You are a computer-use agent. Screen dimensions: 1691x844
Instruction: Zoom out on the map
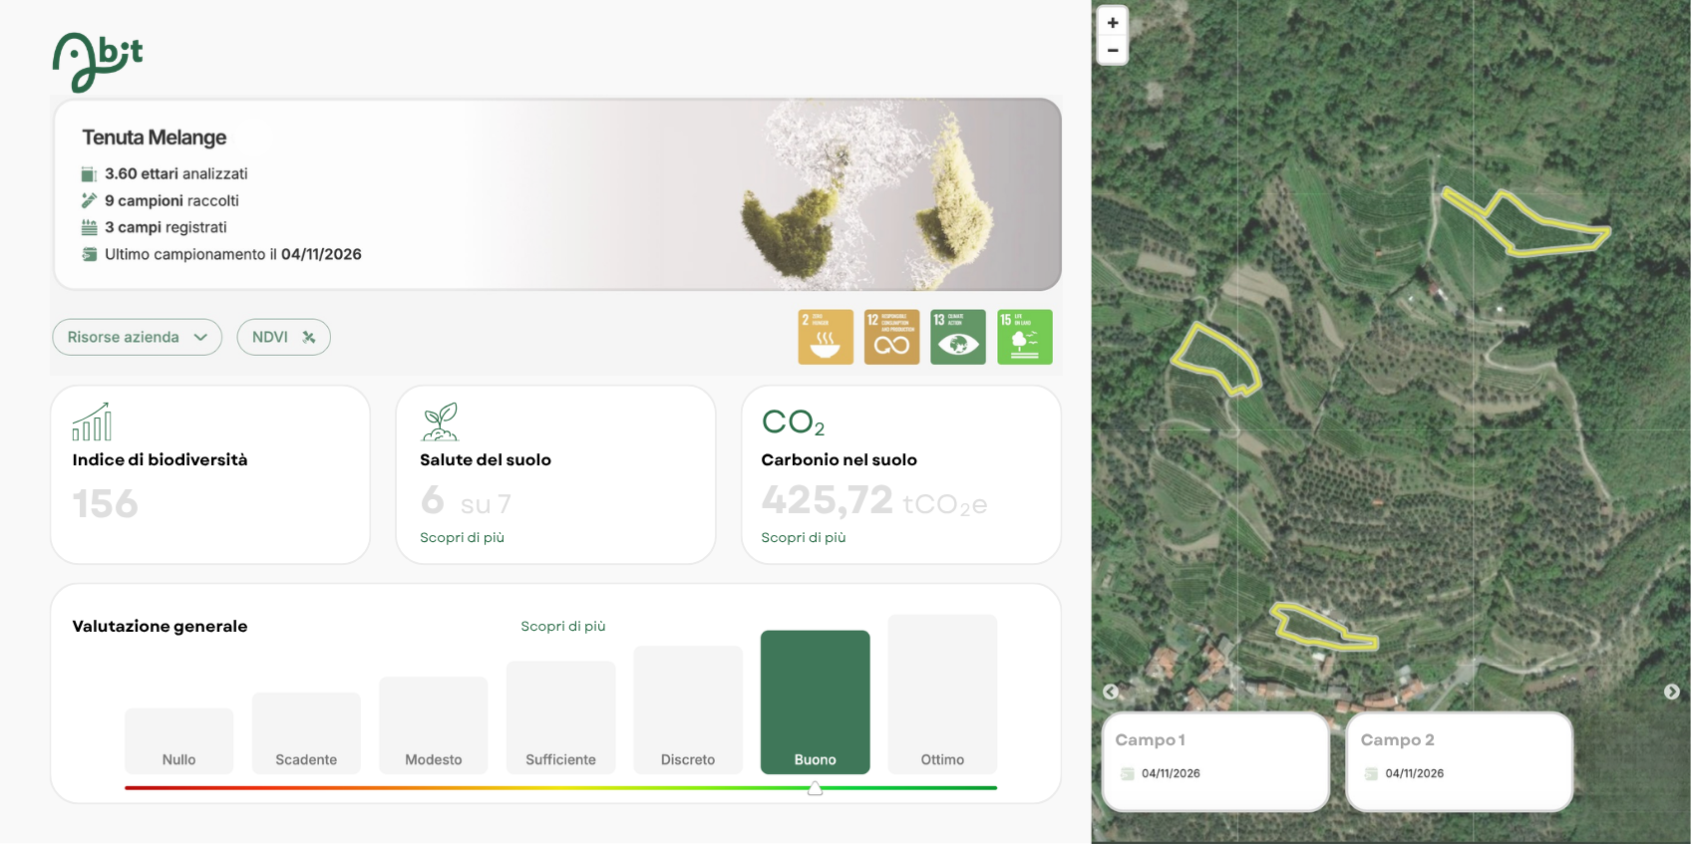[x=1113, y=50]
